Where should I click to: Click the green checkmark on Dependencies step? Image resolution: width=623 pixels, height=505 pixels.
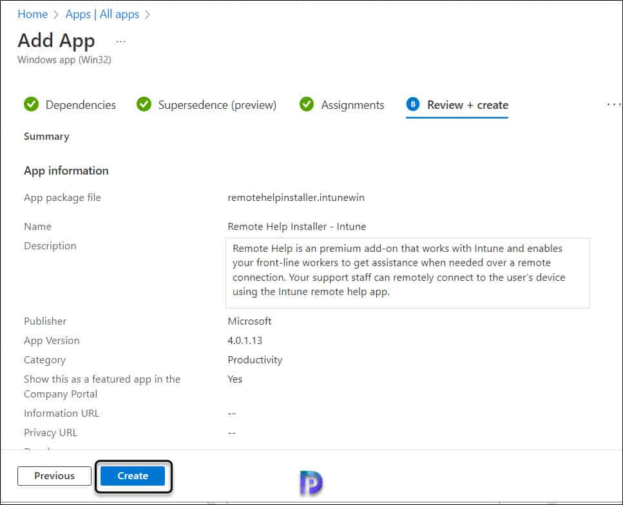coord(31,104)
